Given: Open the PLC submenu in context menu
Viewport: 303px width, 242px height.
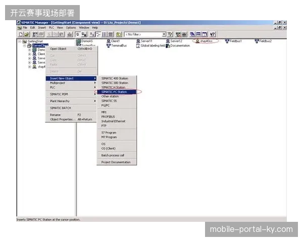Looking at the screenshot, I should pyautogui.click(x=71, y=87).
